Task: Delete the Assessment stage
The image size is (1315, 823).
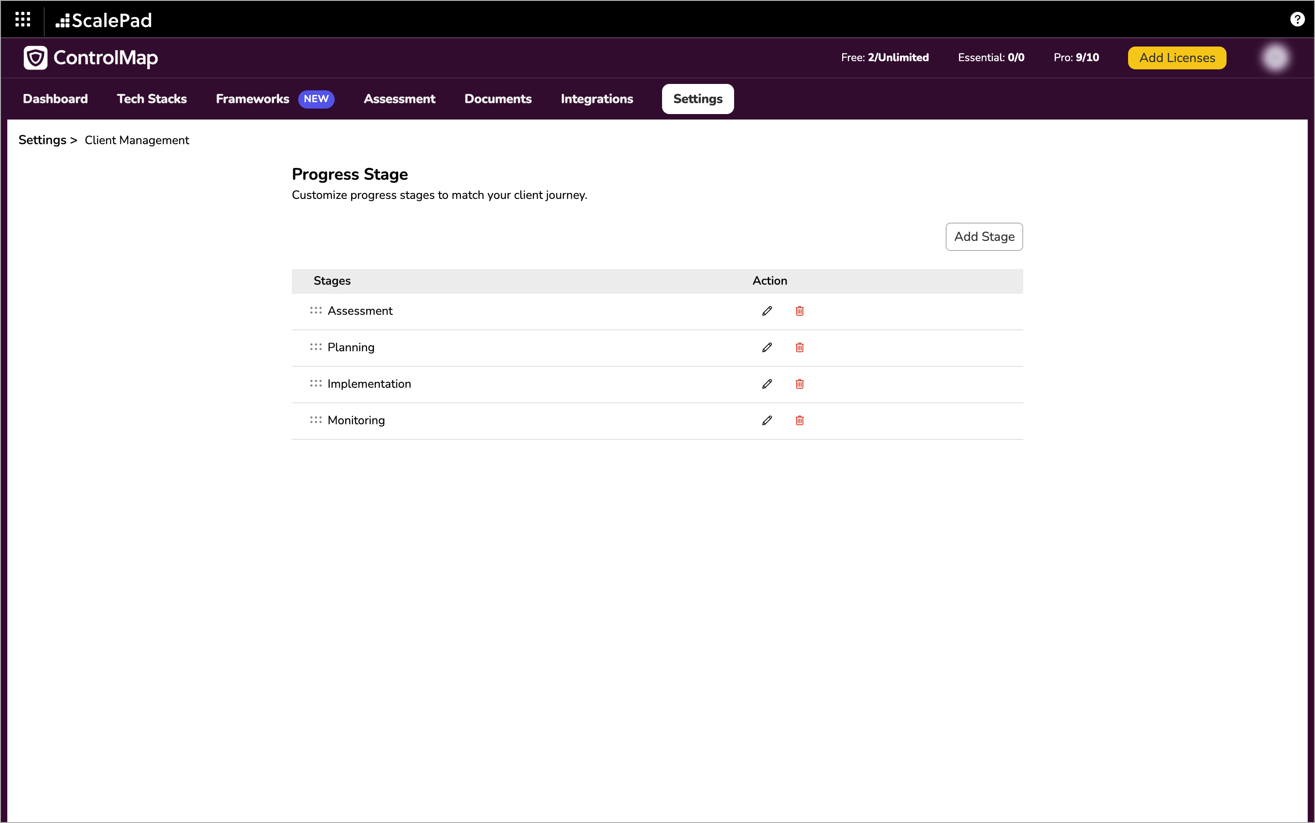Action: (799, 311)
